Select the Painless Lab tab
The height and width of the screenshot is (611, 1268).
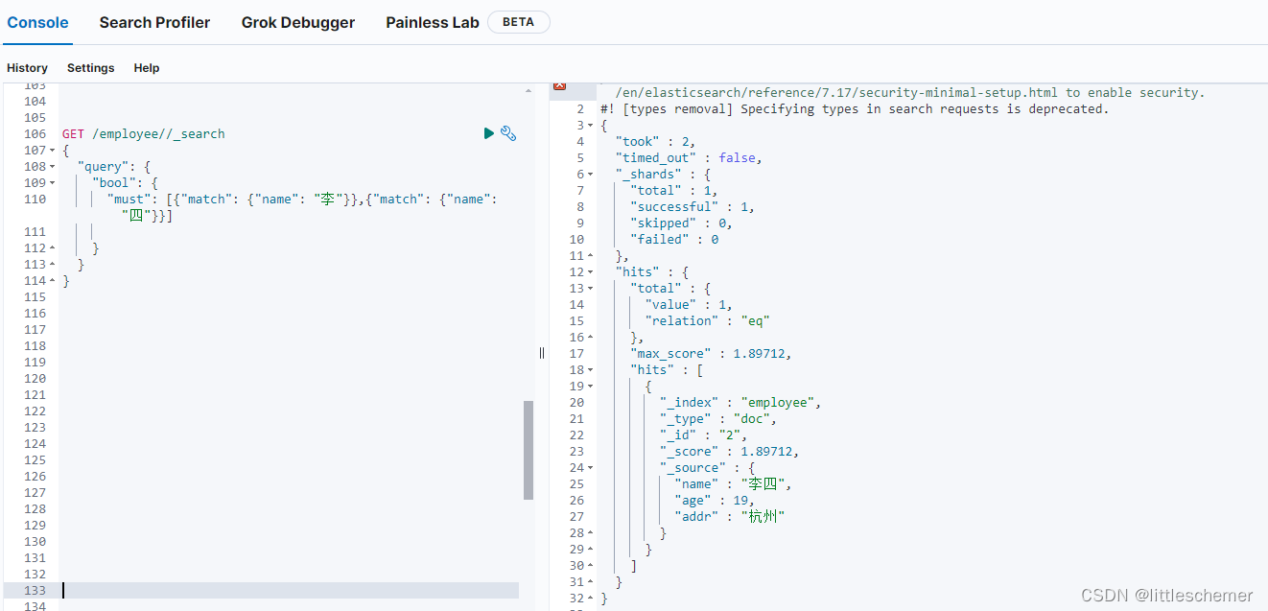pos(432,22)
